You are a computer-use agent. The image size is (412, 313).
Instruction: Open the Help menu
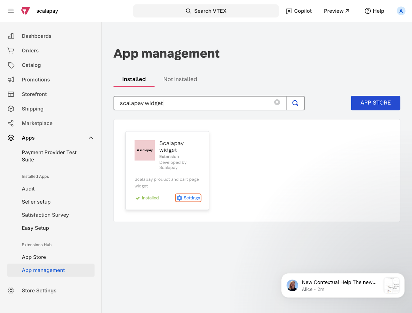tap(374, 11)
